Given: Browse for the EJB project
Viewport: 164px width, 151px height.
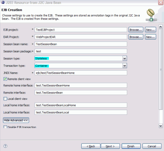Looking at the screenshot, I should (136, 30).
